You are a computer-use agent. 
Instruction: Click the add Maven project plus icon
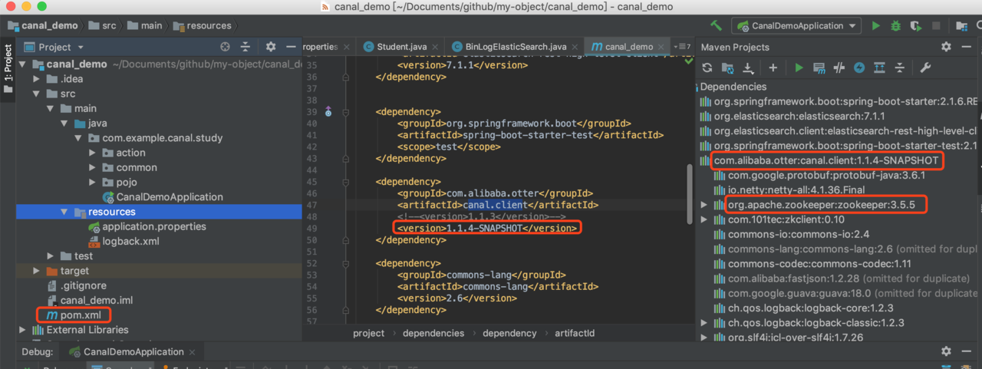pos(773,68)
